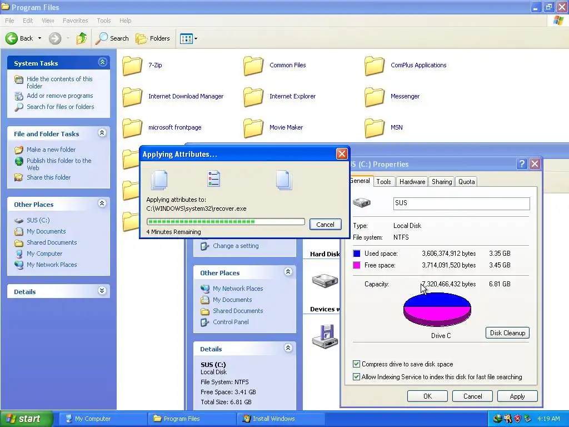
Task: Toggle the Folders pane button
Action: click(153, 38)
